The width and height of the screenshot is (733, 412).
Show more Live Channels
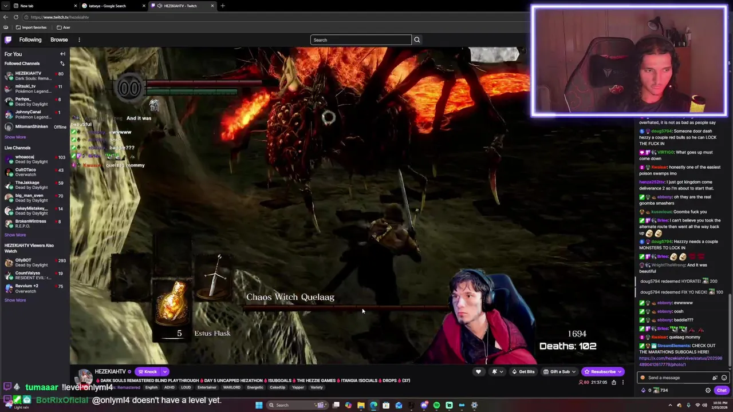[15, 235]
